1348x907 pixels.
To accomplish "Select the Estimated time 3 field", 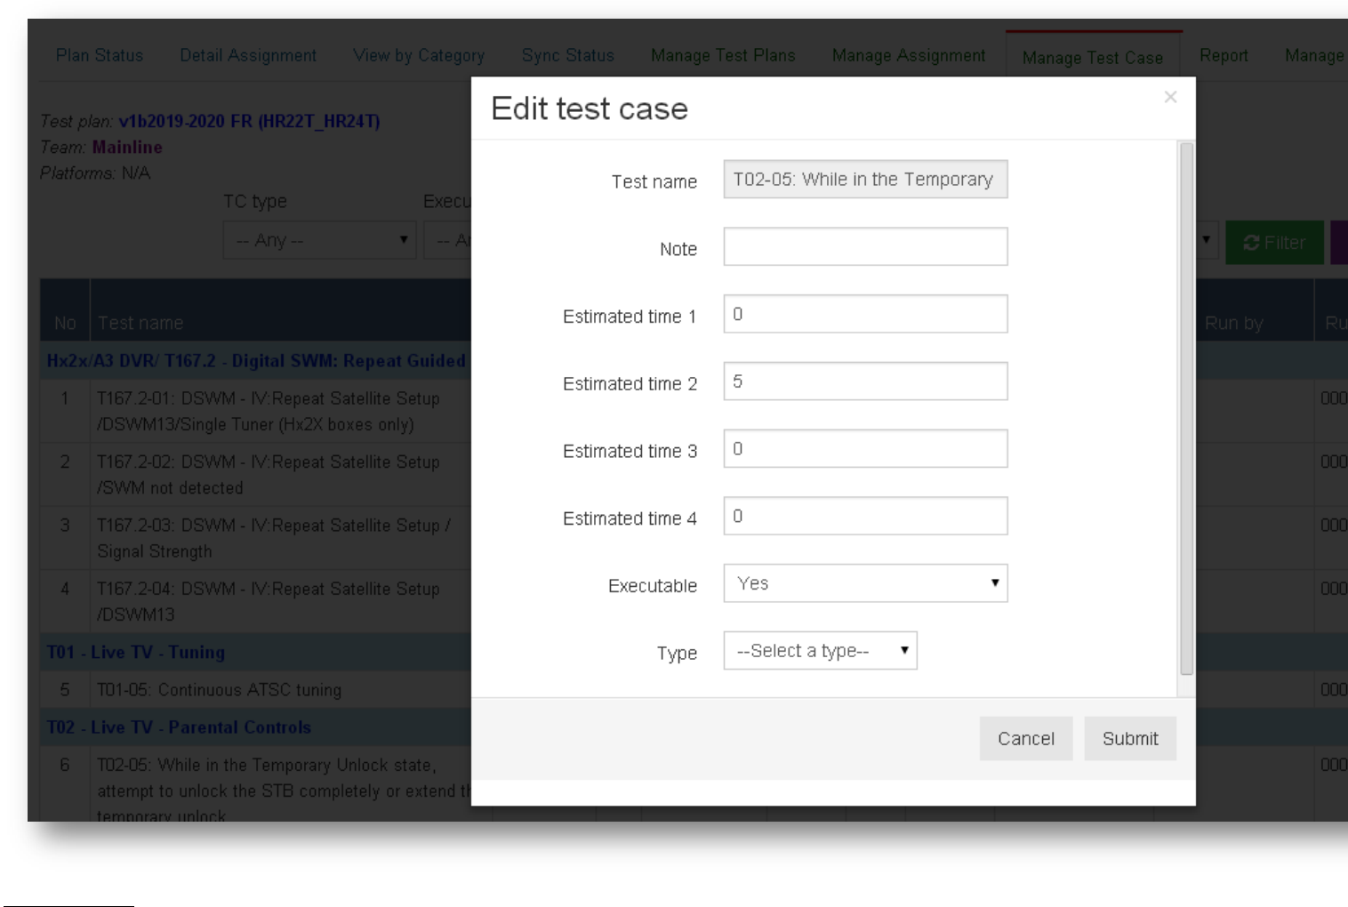I will click(865, 449).
